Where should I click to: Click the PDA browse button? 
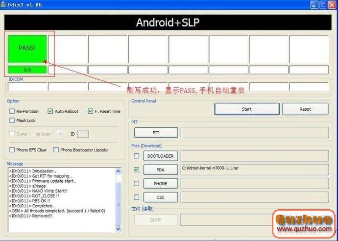[x=161, y=169]
